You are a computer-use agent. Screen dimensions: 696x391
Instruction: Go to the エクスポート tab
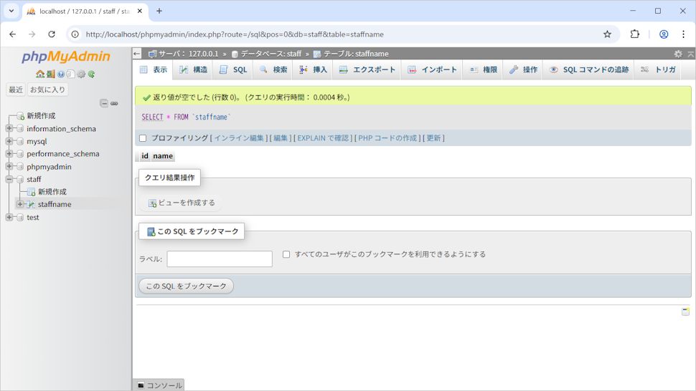(367, 69)
